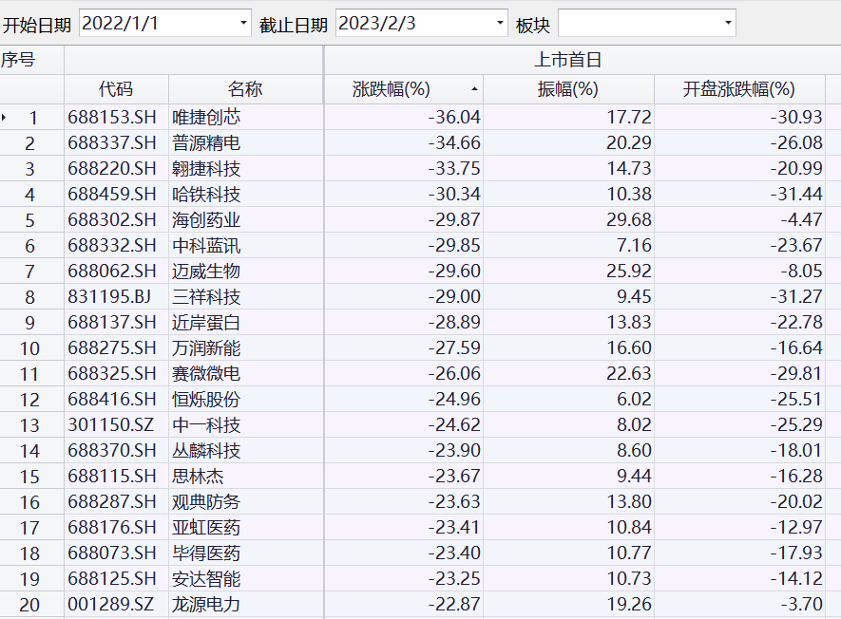Viewport: 841px width, 619px height.
Task: Expand the empty 板块 sector dropdown
Action: click(x=727, y=21)
